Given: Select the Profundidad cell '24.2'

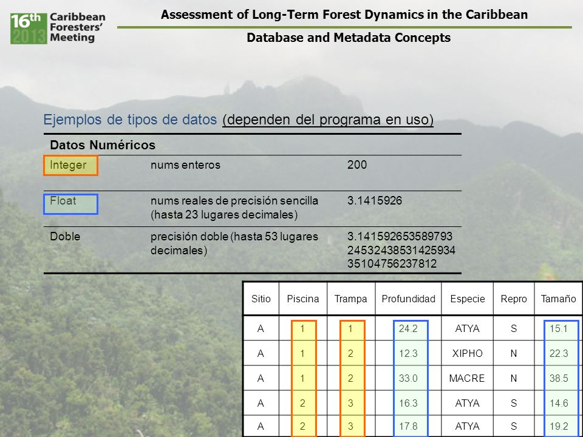Looking at the screenshot, I should (408, 328).
